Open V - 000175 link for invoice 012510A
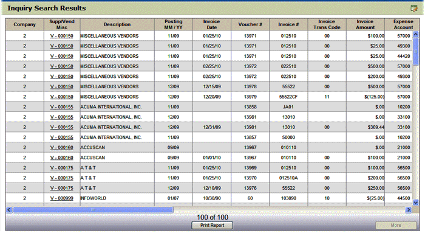425x233 pixels. (x=62, y=178)
